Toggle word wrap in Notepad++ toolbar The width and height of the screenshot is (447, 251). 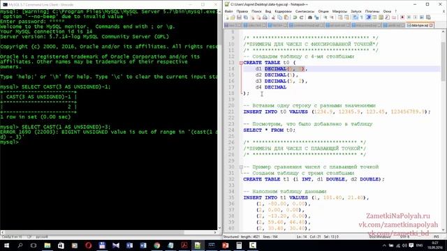(356, 17)
